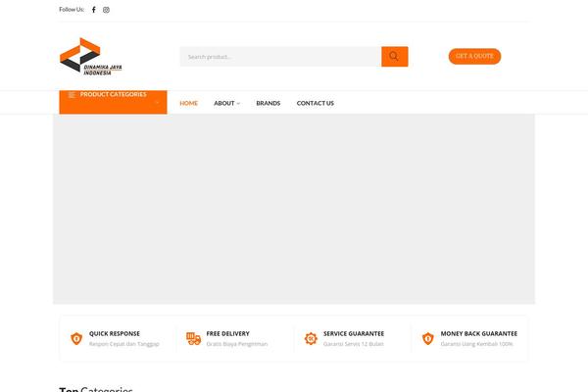Click the Free Delivery truck icon
This screenshot has width=588, height=392.
tap(193, 338)
